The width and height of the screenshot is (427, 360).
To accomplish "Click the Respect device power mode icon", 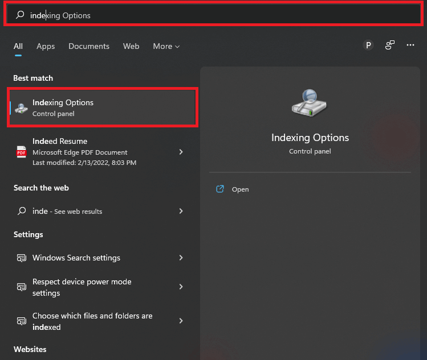I will pos(22,287).
